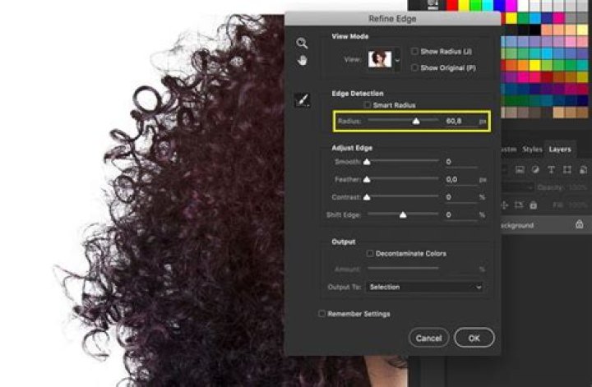Click the lock position icon in Layers
The height and width of the screenshot is (387, 592).
(x=504, y=205)
